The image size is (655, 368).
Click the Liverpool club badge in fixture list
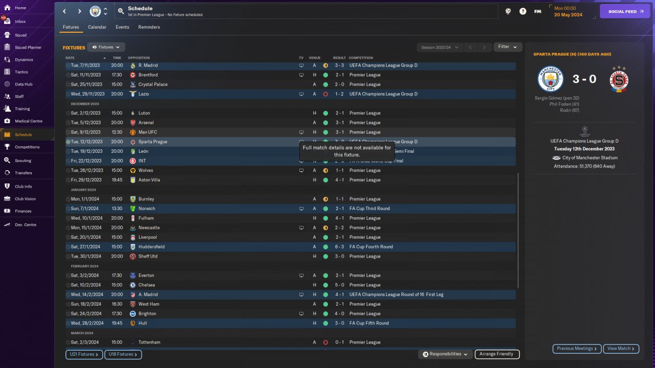coord(133,237)
